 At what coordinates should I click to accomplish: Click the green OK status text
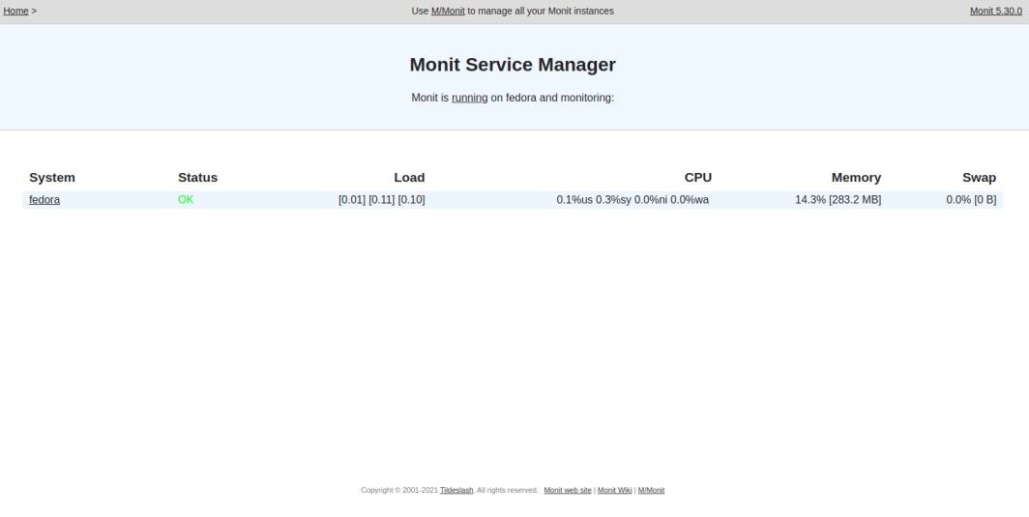pos(186,200)
